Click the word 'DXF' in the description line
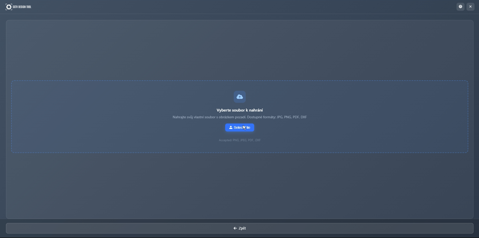The width and height of the screenshot is (479, 238). [x=304, y=117]
